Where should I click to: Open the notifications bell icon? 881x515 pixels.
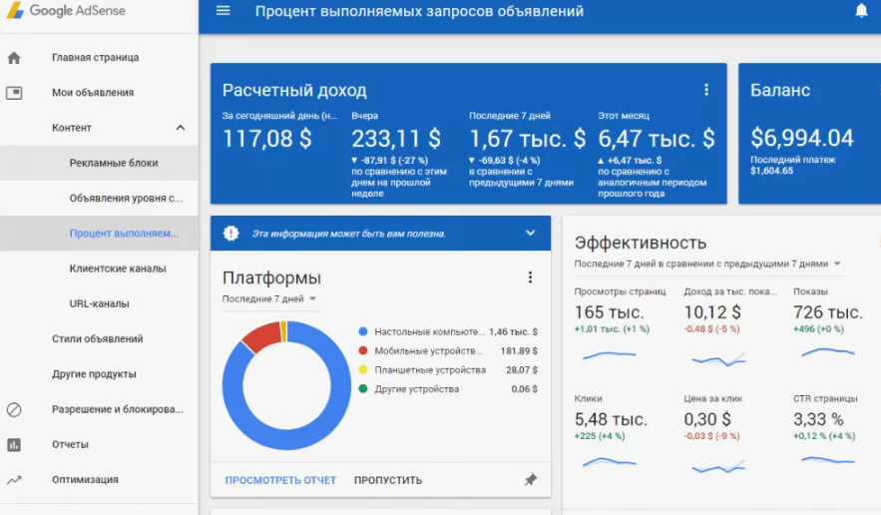(861, 11)
